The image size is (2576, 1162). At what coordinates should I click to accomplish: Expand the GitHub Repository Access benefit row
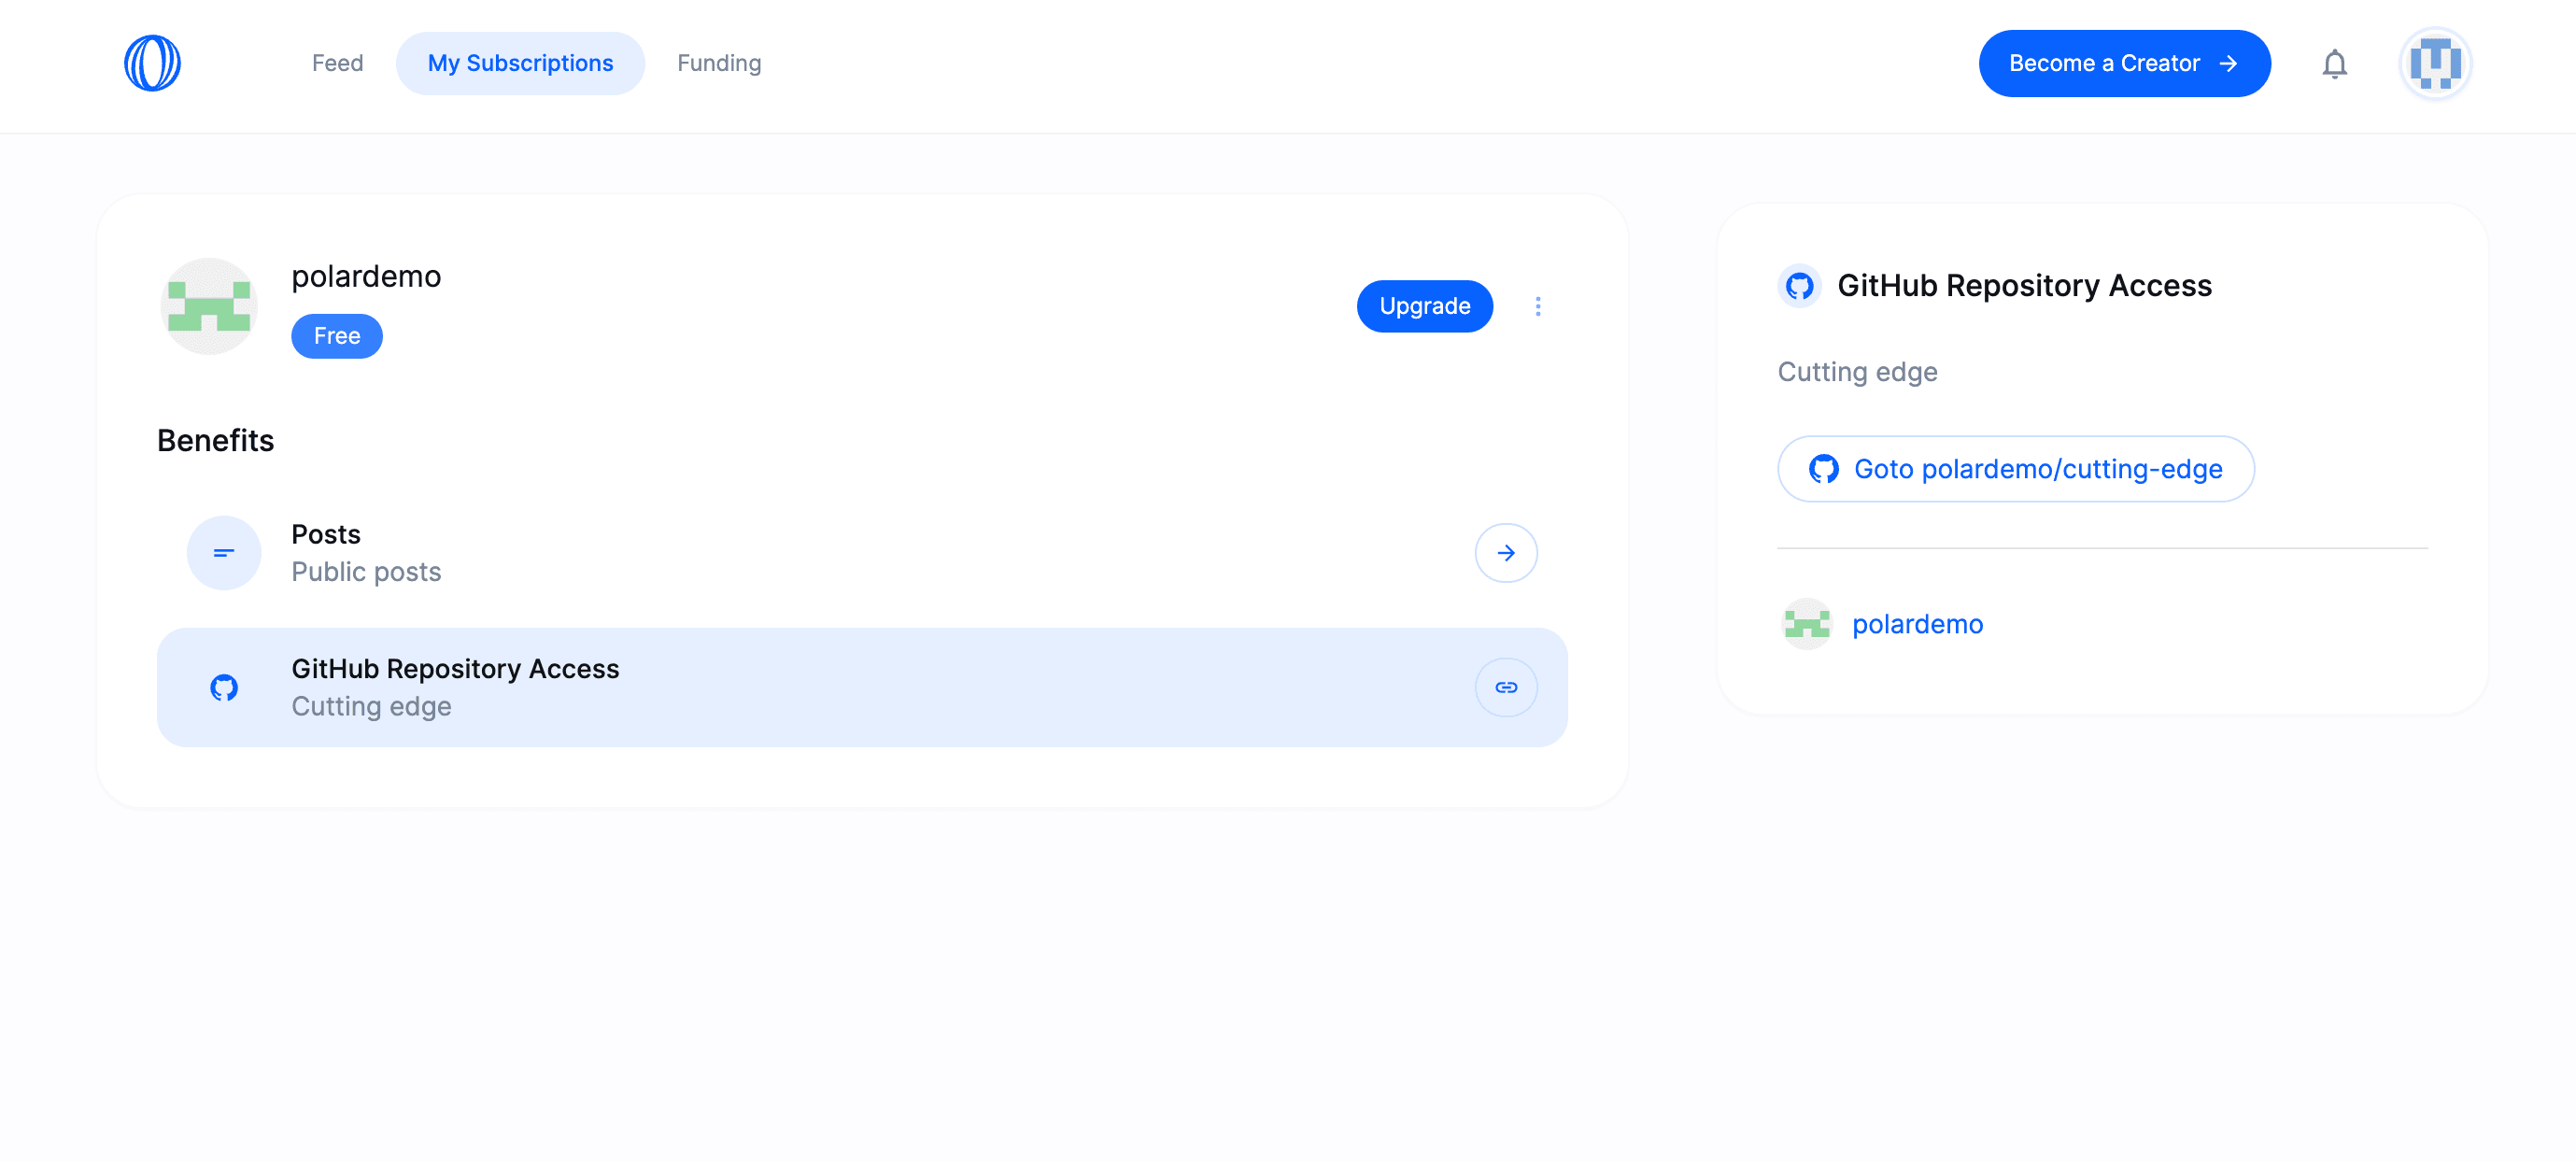[x=862, y=687]
